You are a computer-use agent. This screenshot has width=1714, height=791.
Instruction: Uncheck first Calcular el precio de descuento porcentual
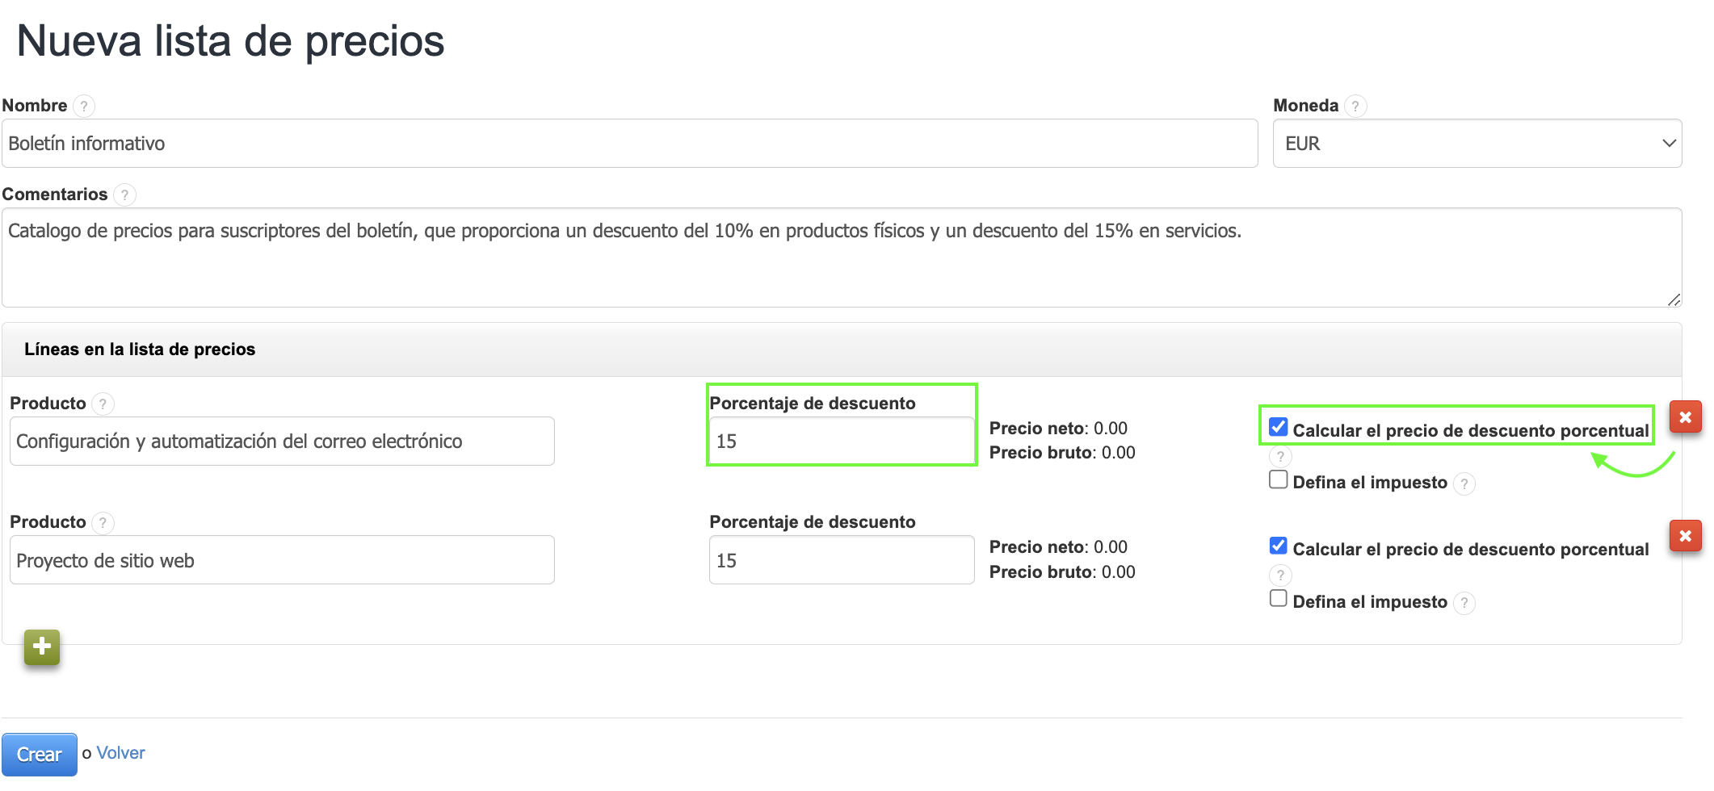(1278, 427)
